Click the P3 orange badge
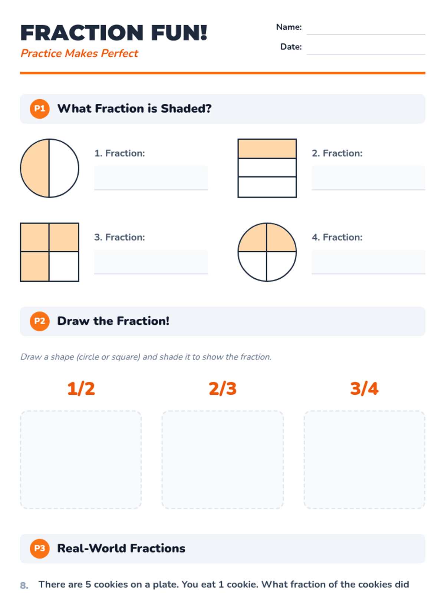The width and height of the screenshot is (445, 593). (40, 548)
